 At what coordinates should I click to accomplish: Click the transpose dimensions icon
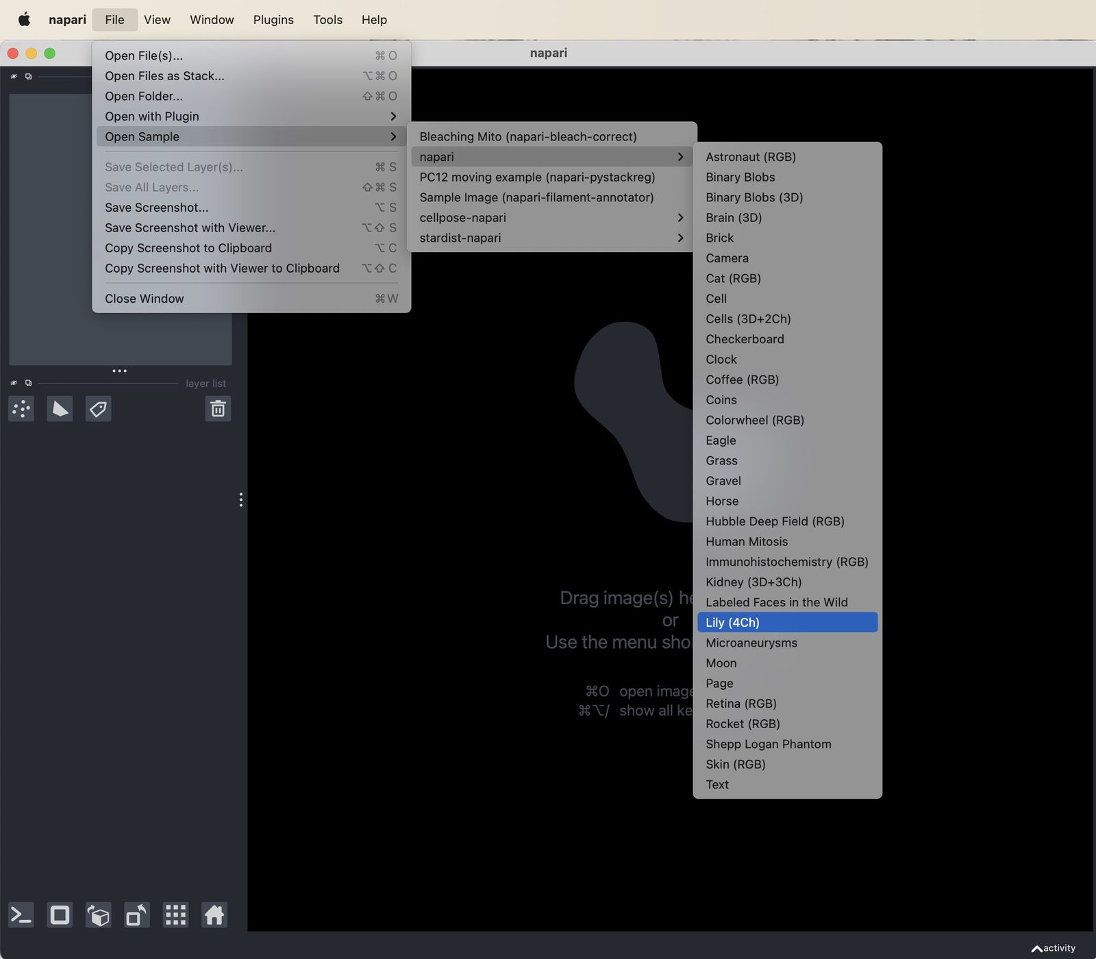tap(136, 915)
